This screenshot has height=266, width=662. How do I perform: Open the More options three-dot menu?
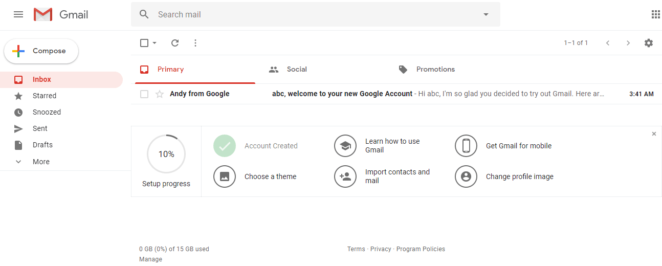tap(195, 43)
